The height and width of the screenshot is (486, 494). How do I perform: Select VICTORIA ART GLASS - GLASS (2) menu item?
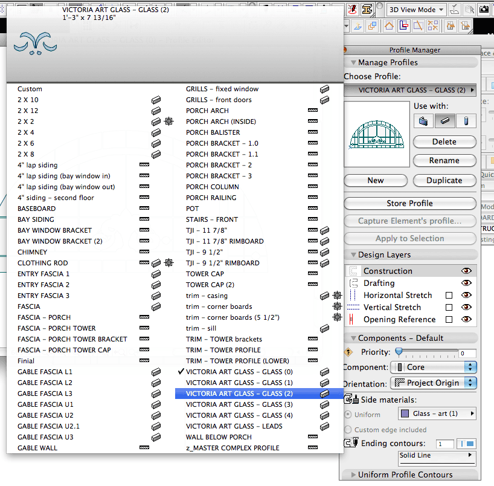pos(259,394)
